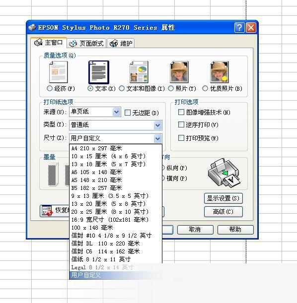Screen dimensions: 297x303
Task: Enable the 无边距 borderless checkbox
Action: [128, 113]
